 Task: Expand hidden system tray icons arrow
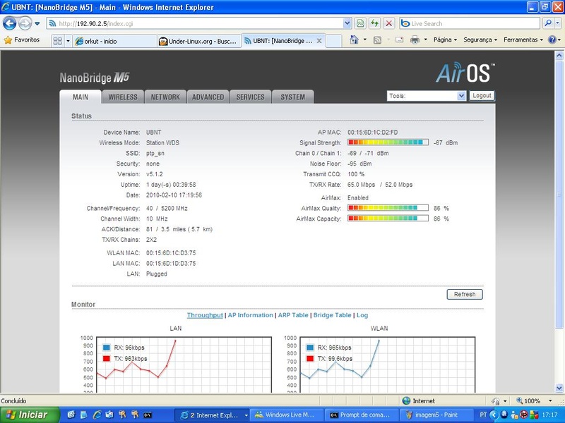(x=493, y=415)
